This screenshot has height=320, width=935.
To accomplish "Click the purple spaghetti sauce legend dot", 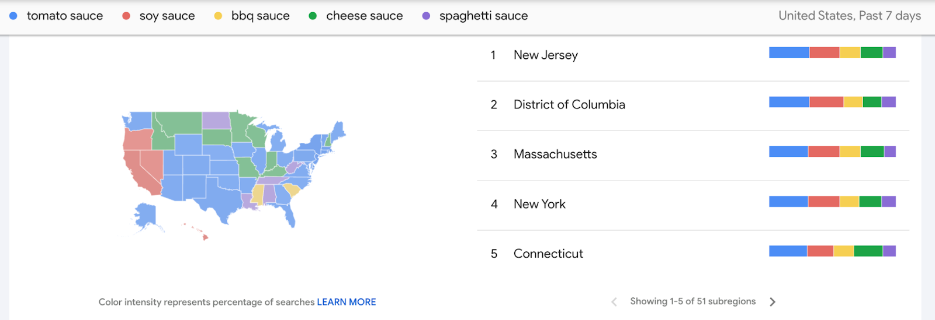I will [426, 16].
